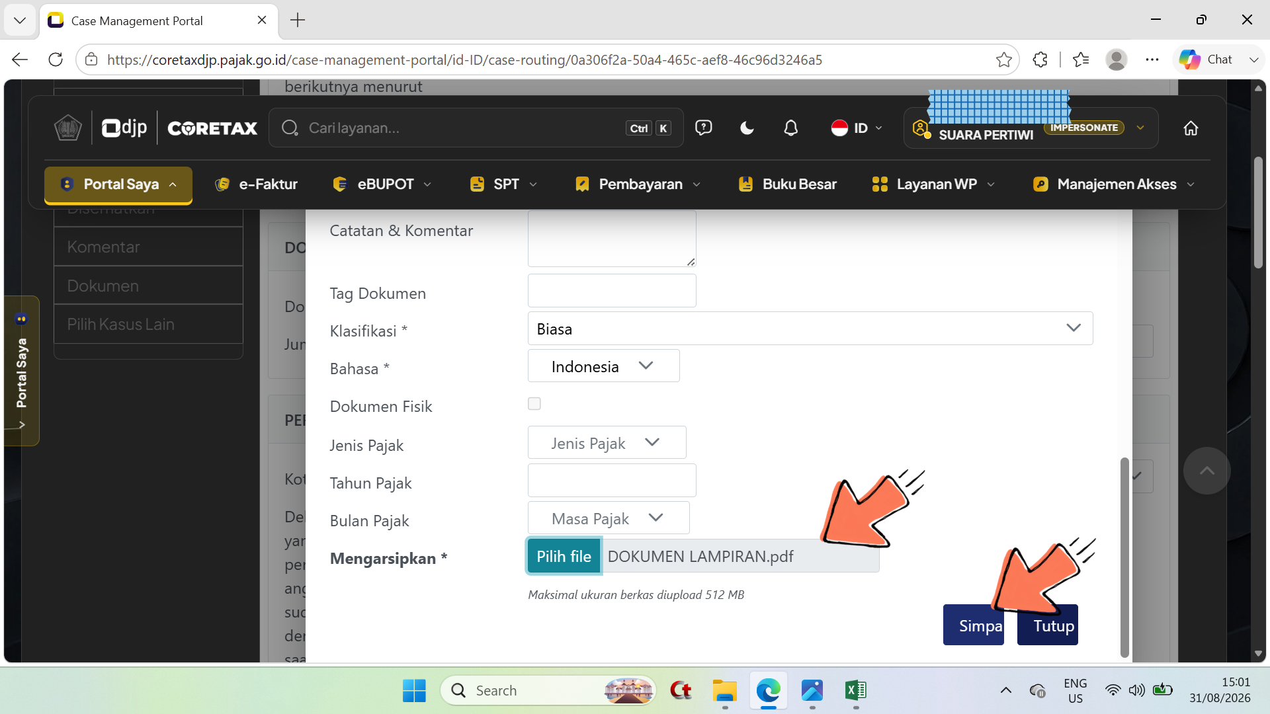Switch language via ID flag selector
Image resolution: width=1270 pixels, height=714 pixels.
[857, 128]
